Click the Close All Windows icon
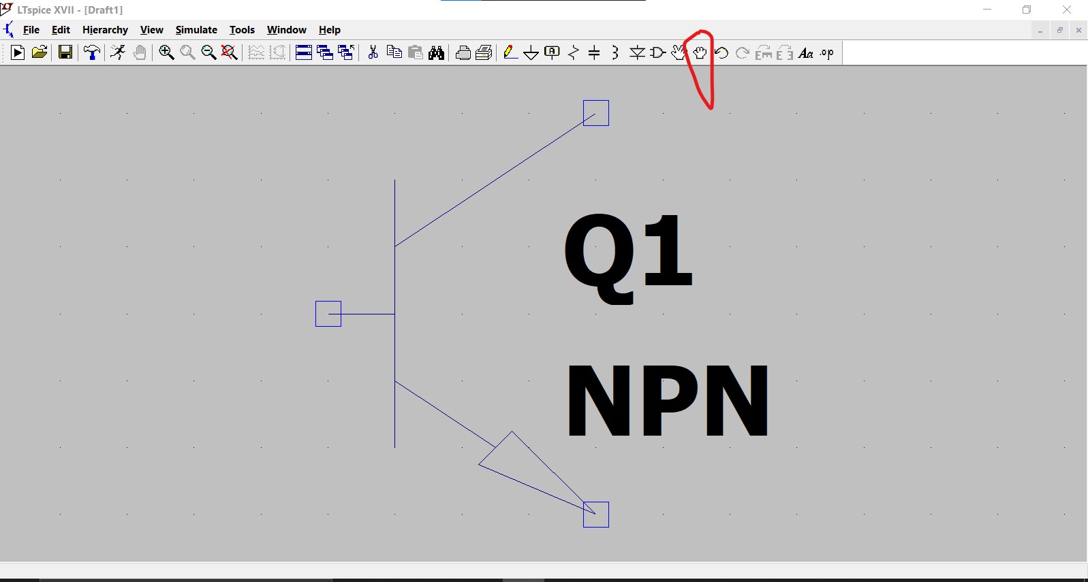The width and height of the screenshot is (1088, 582). click(x=346, y=53)
